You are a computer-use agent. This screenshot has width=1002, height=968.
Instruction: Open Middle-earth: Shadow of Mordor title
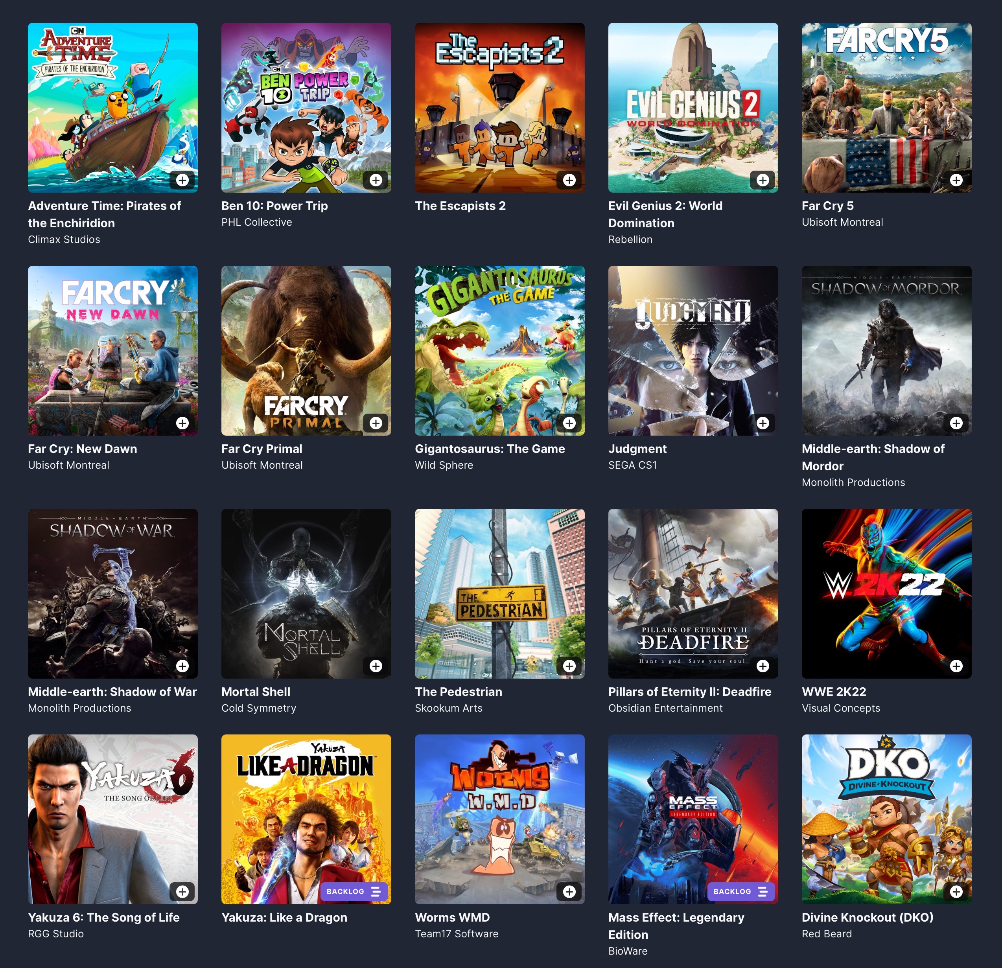(873, 457)
